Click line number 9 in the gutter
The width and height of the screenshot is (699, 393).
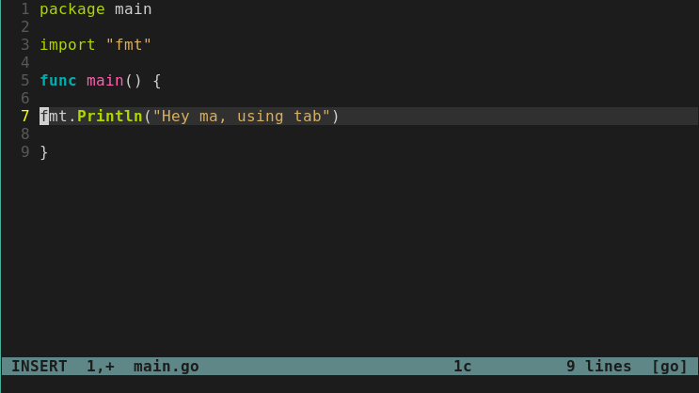pos(25,152)
